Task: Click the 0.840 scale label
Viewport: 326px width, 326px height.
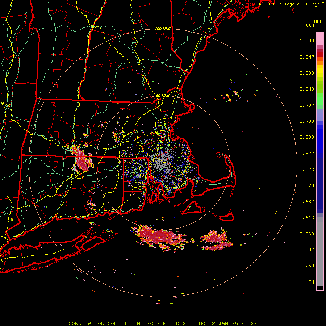Action: click(307, 89)
